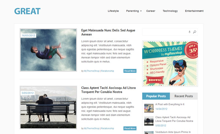This screenshot has height=134, width=220.
Task: Open the Entertainment menu item
Action: pyautogui.click(x=194, y=11)
